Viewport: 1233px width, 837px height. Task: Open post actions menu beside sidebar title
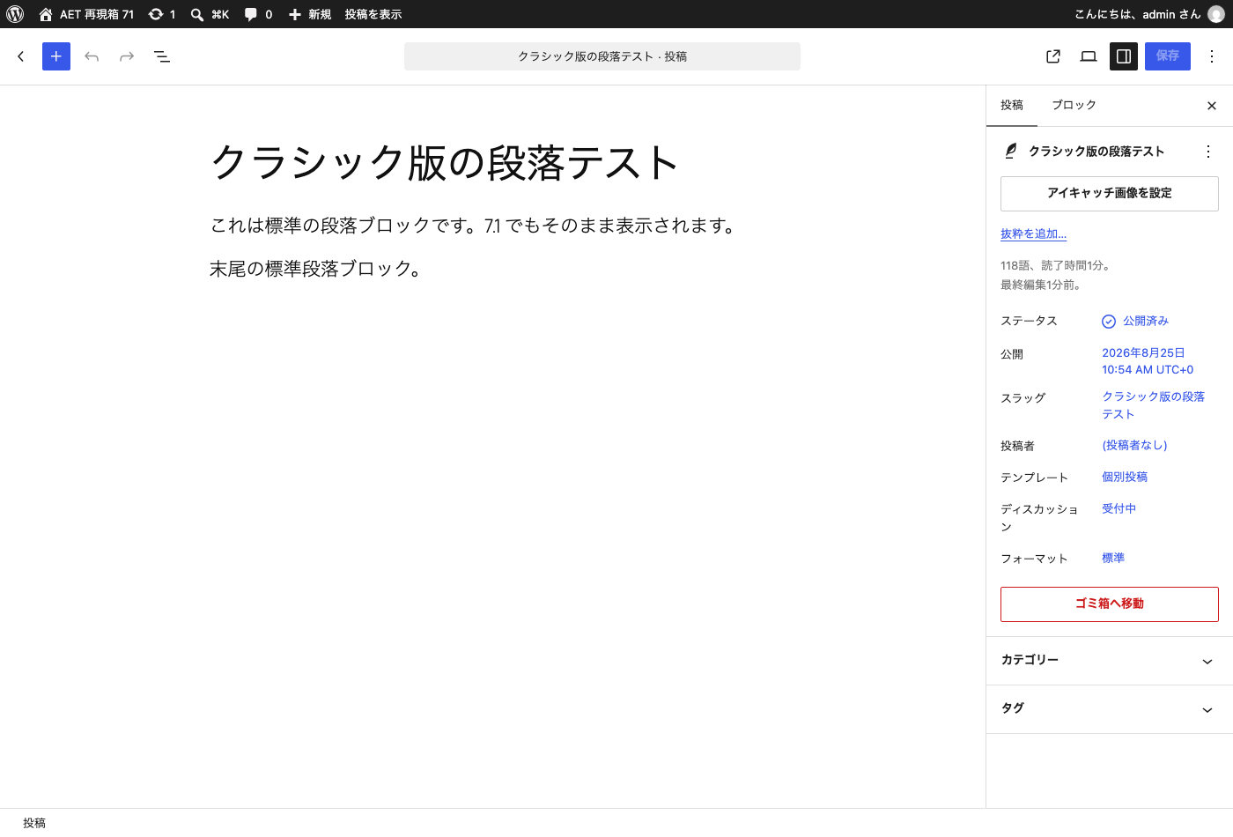(x=1208, y=152)
